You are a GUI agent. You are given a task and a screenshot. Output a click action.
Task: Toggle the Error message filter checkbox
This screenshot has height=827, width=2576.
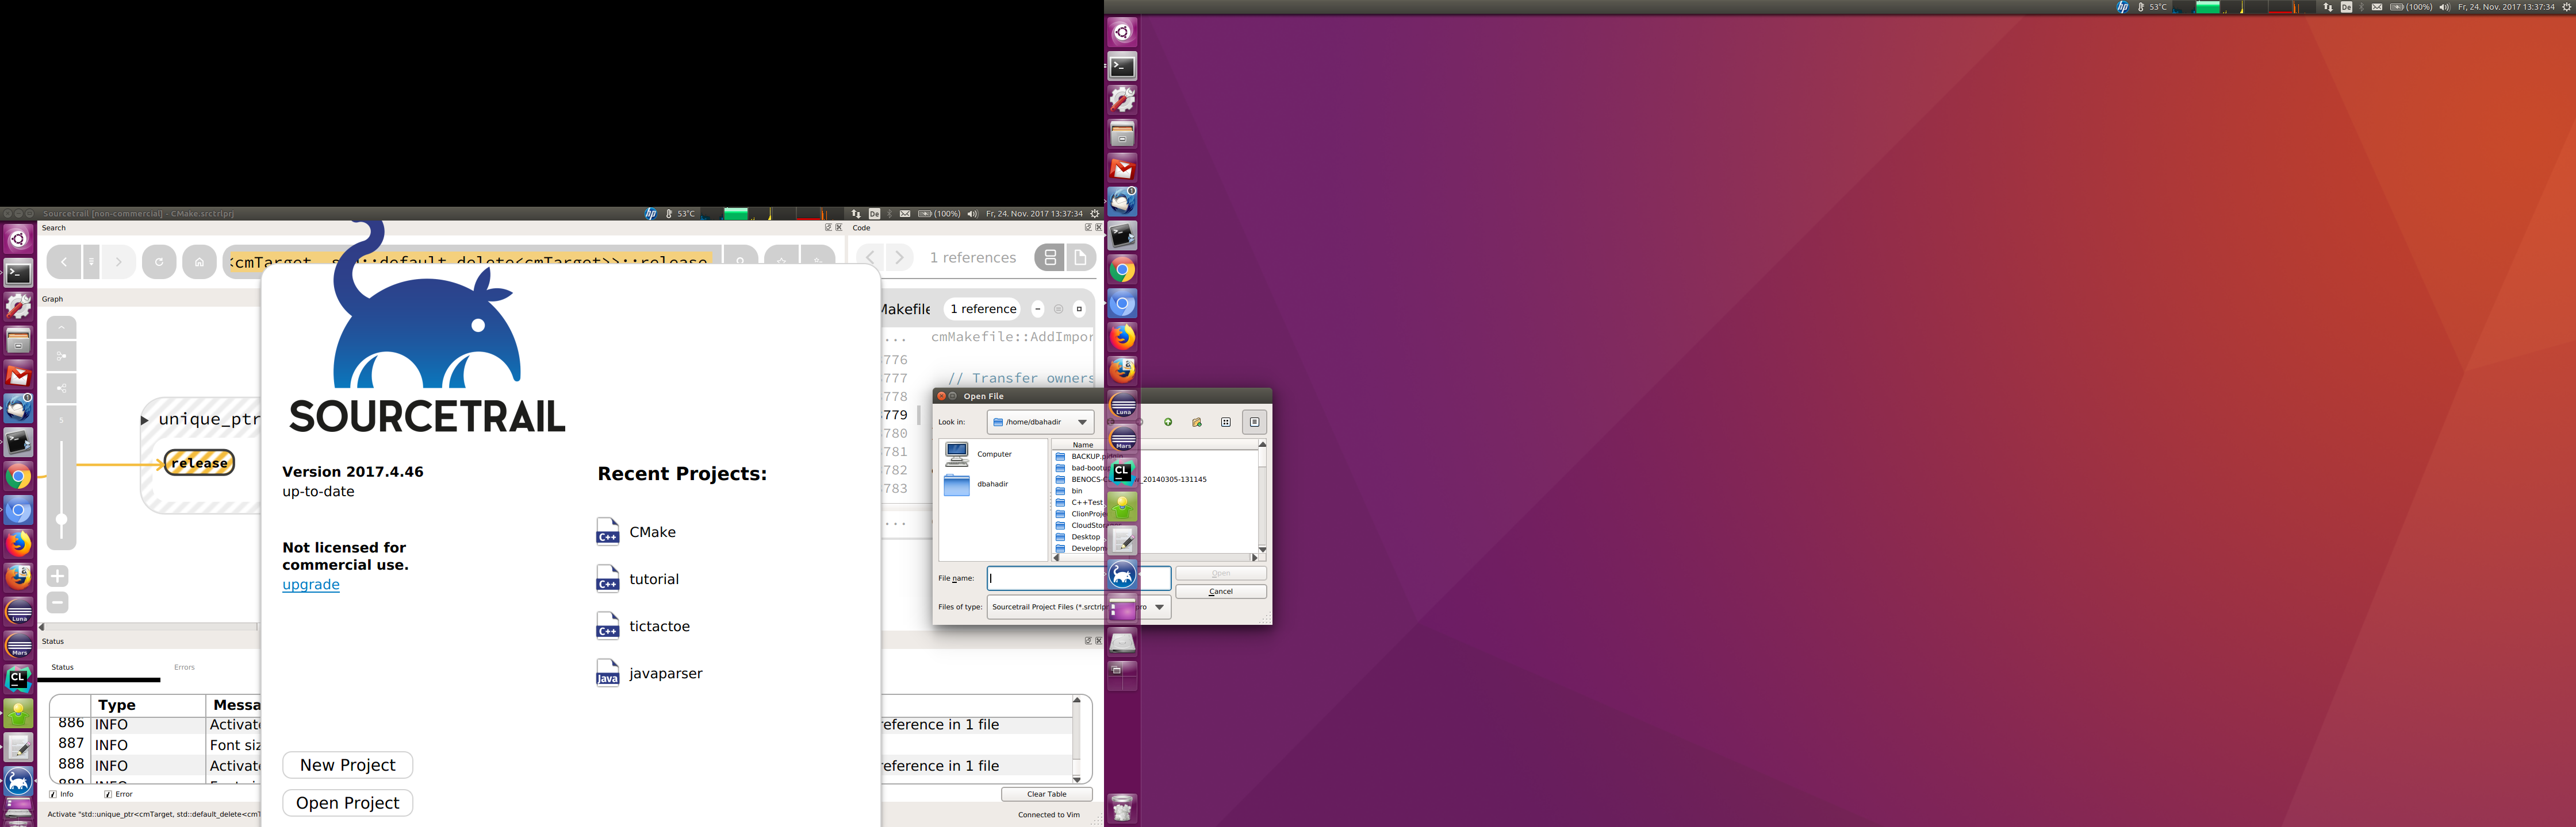click(107, 794)
